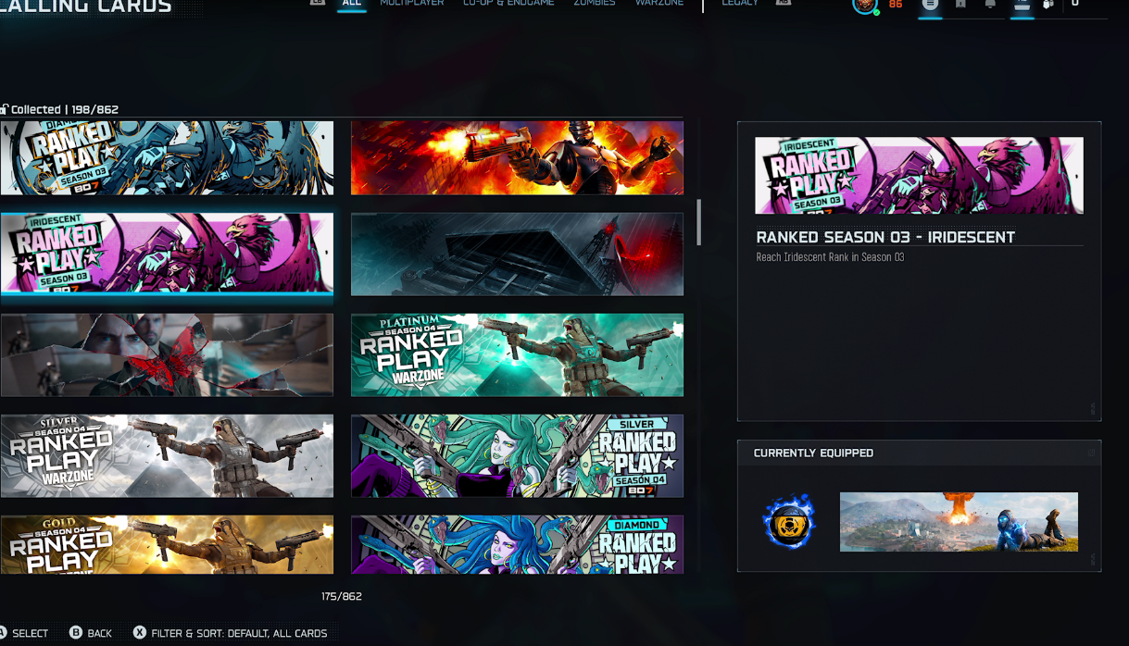Image resolution: width=1129 pixels, height=646 pixels.
Task: Open Filter & Sort options
Action: (x=230, y=633)
